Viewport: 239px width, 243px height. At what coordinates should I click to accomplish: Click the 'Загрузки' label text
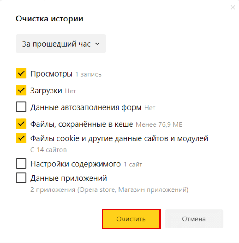coord(46,91)
